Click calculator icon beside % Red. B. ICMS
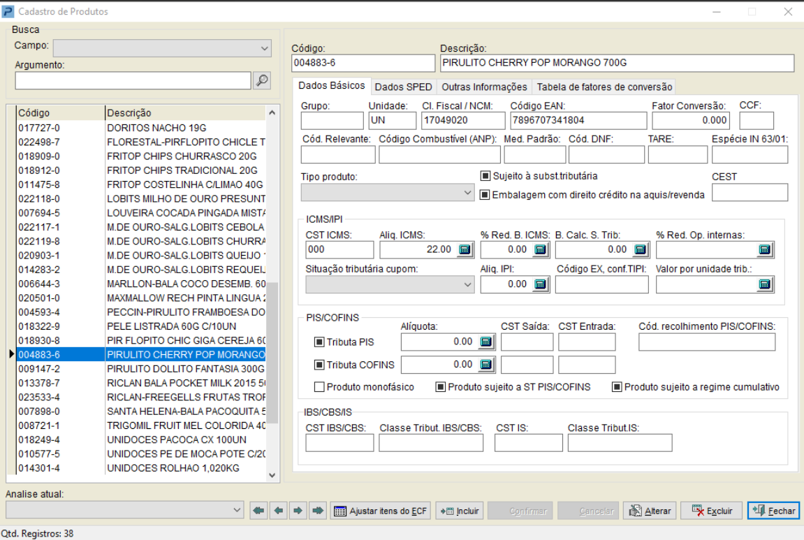The width and height of the screenshot is (804, 540). [x=540, y=250]
